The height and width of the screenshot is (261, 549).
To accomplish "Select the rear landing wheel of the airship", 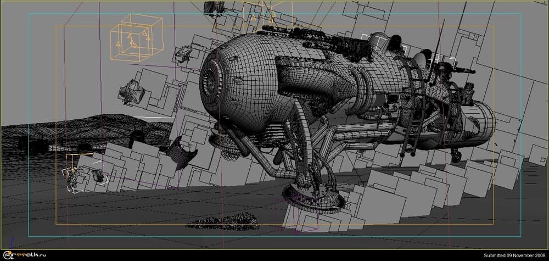I will point(457,157).
